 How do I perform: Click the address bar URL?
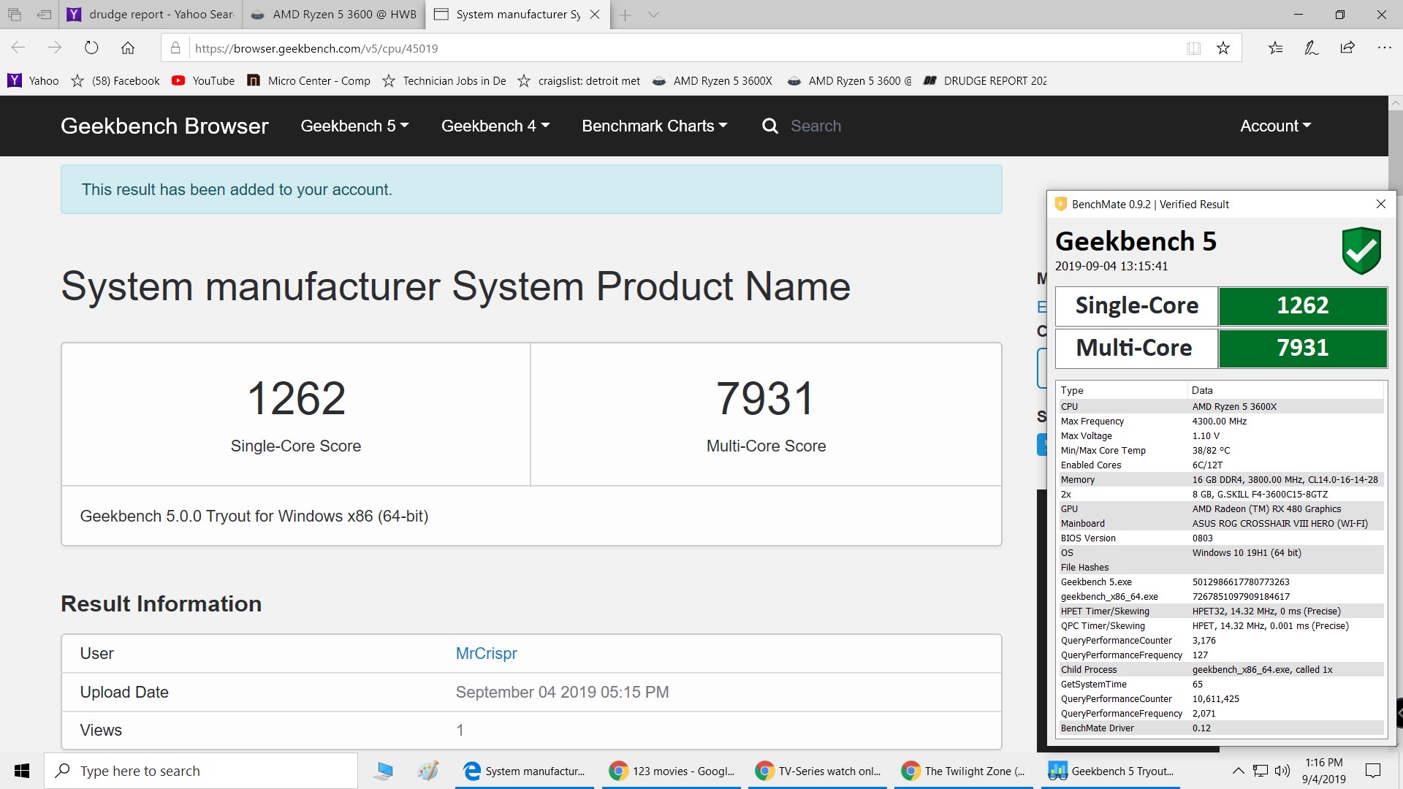point(316,48)
